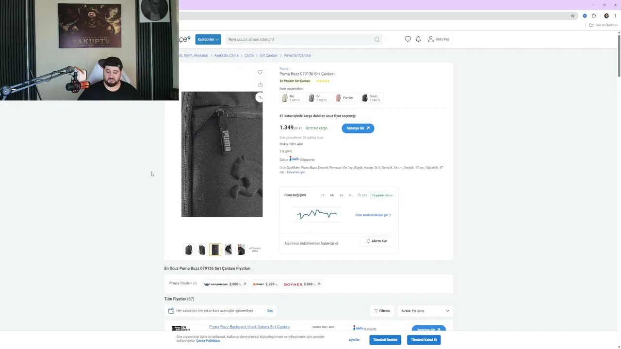The image size is (621, 349).
Task: Click 'Tümünü Kabul Et' cookie button
Action: pos(424,340)
